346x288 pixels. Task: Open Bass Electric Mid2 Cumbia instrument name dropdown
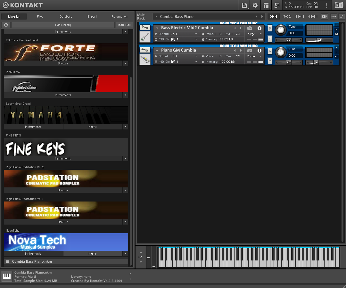157,28
